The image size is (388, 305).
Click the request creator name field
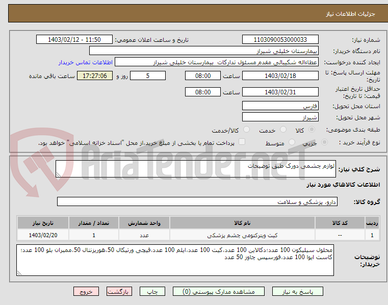coord(217,62)
